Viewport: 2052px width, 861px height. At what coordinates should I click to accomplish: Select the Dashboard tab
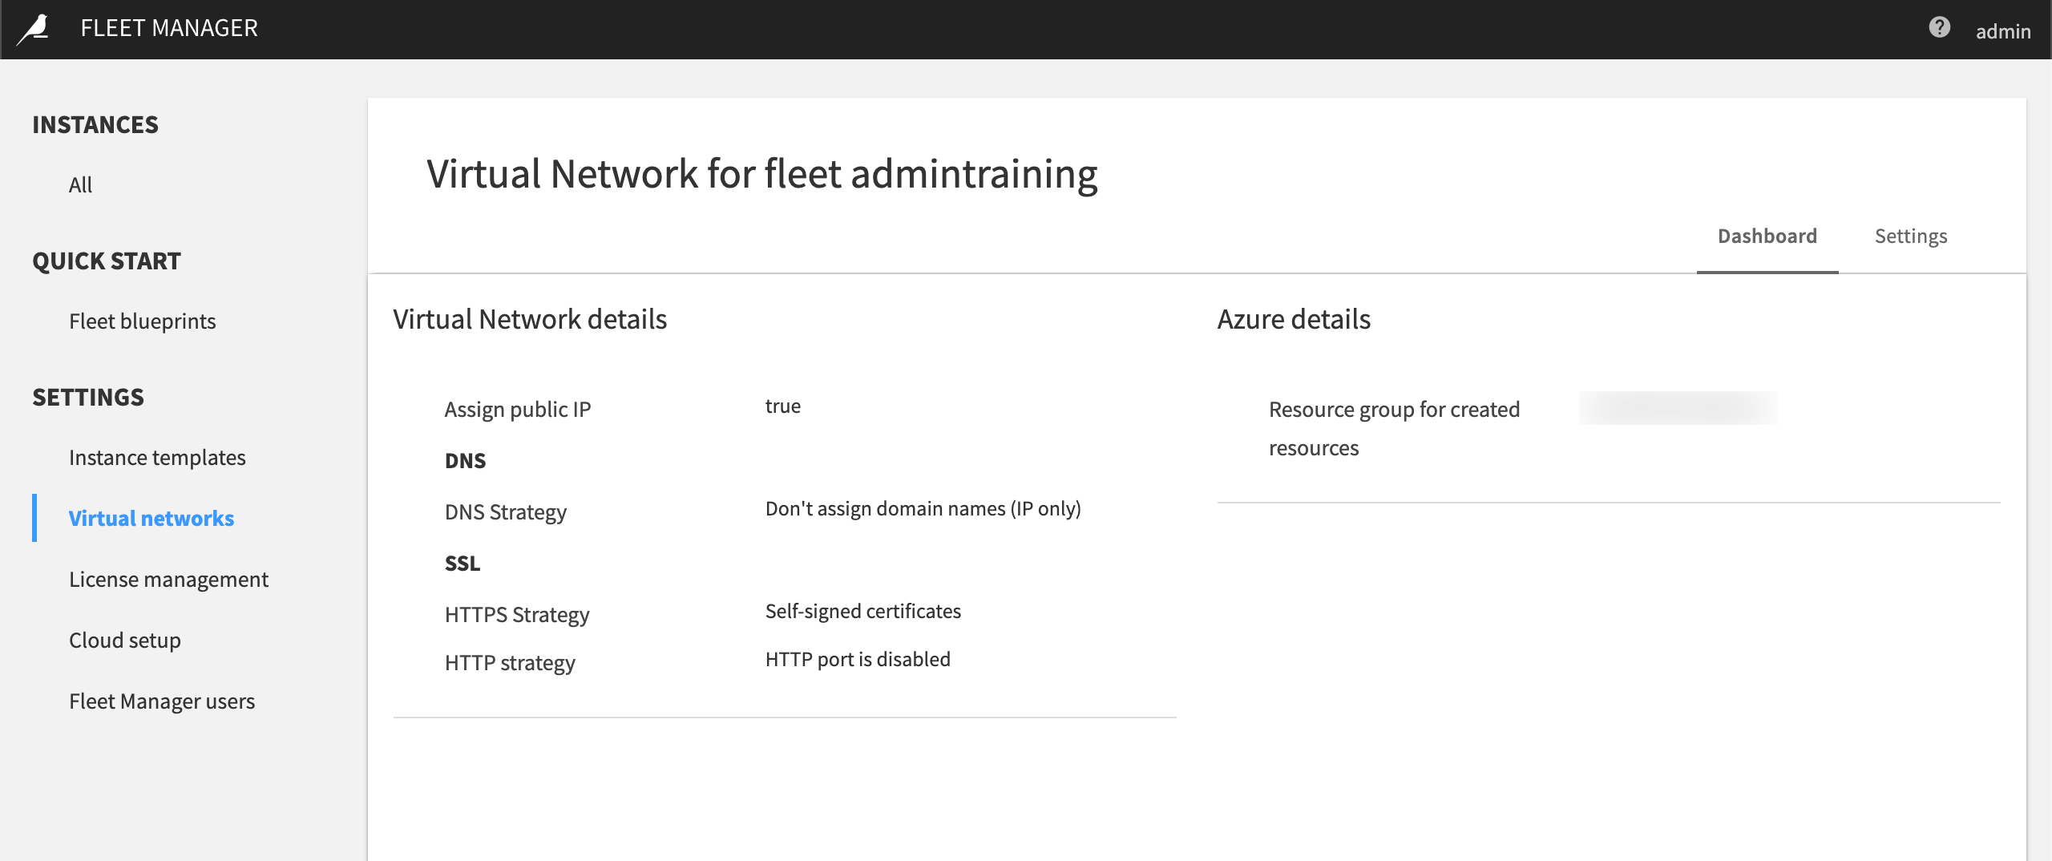1767,236
